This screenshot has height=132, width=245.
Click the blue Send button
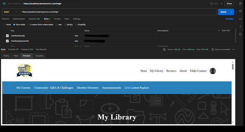tap(223, 12)
